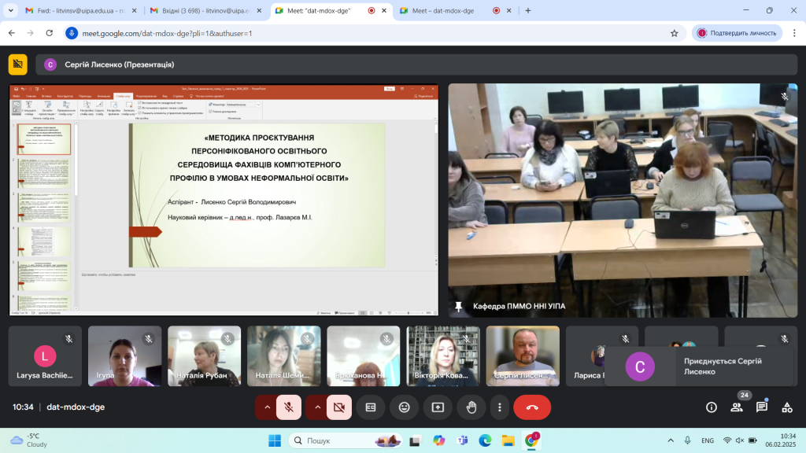Click the Сергій Лисенко (Презентація) header label
This screenshot has width=806, height=453.
pos(120,64)
